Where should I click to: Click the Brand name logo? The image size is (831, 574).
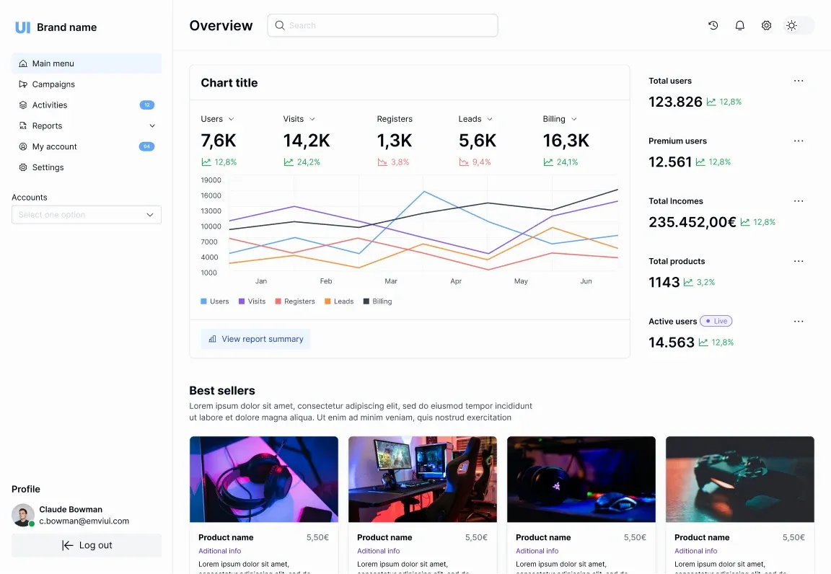click(x=56, y=27)
